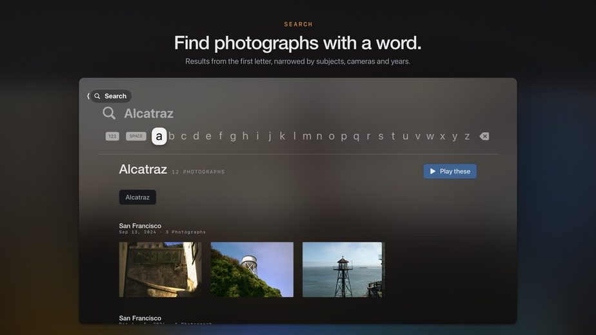Image resolution: width=596 pixels, height=335 pixels.
Task: Select letter j on keyboard
Action: (270, 137)
